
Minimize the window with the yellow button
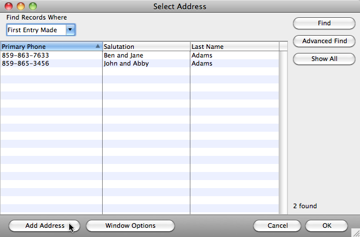pyautogui.click(x=20, y=6)
